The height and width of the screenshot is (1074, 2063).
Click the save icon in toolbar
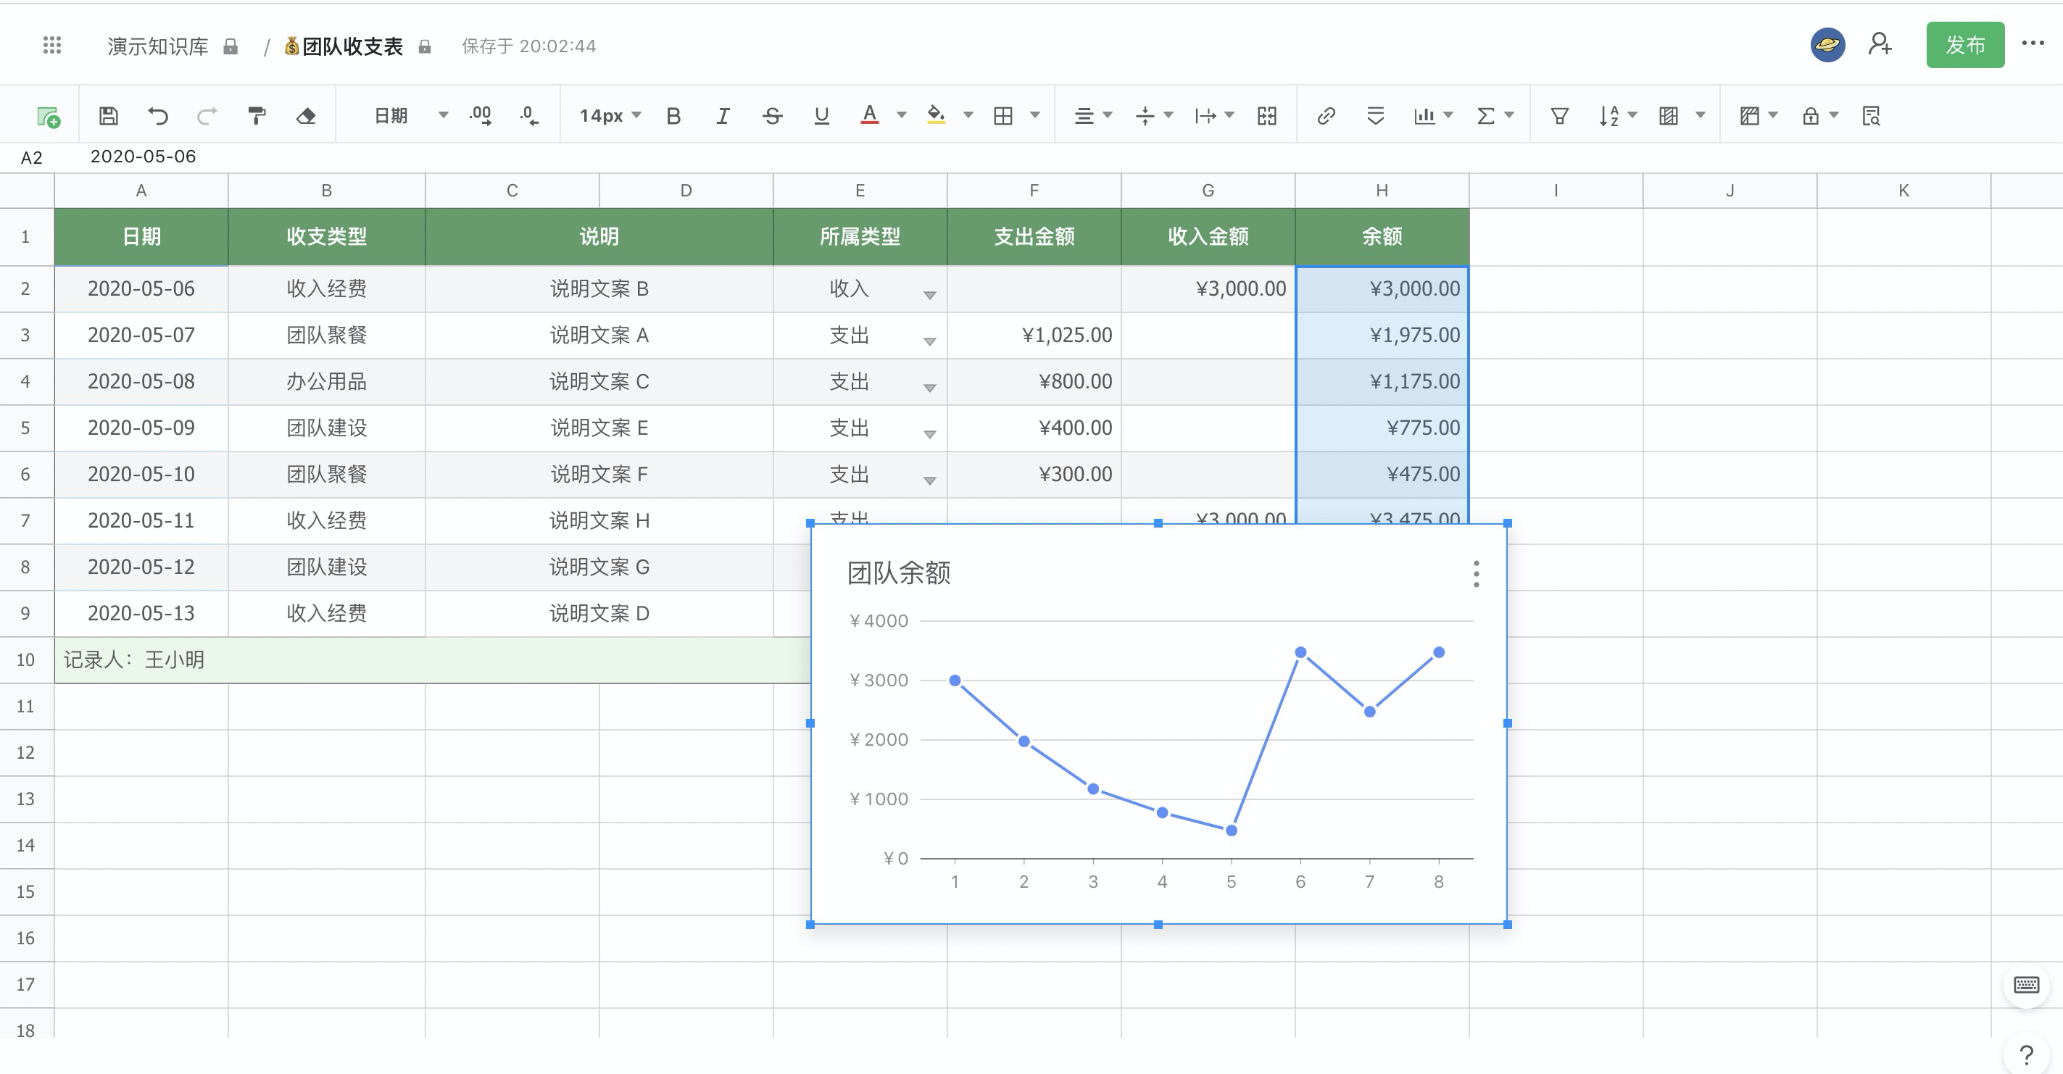point(108,116)
